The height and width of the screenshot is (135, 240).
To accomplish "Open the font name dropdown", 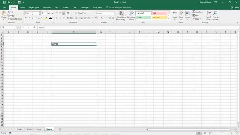I will tap(40, 13).
